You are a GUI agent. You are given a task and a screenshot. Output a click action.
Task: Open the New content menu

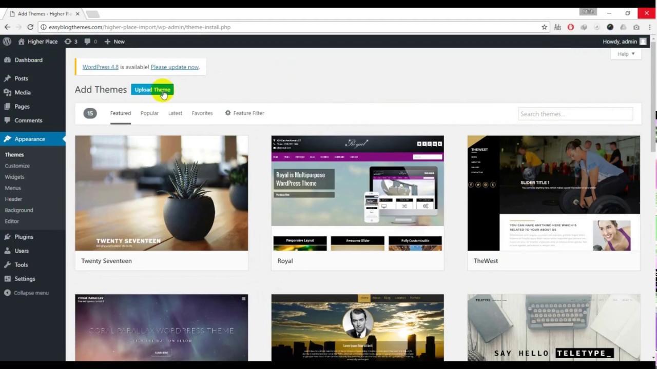(114, 42)
